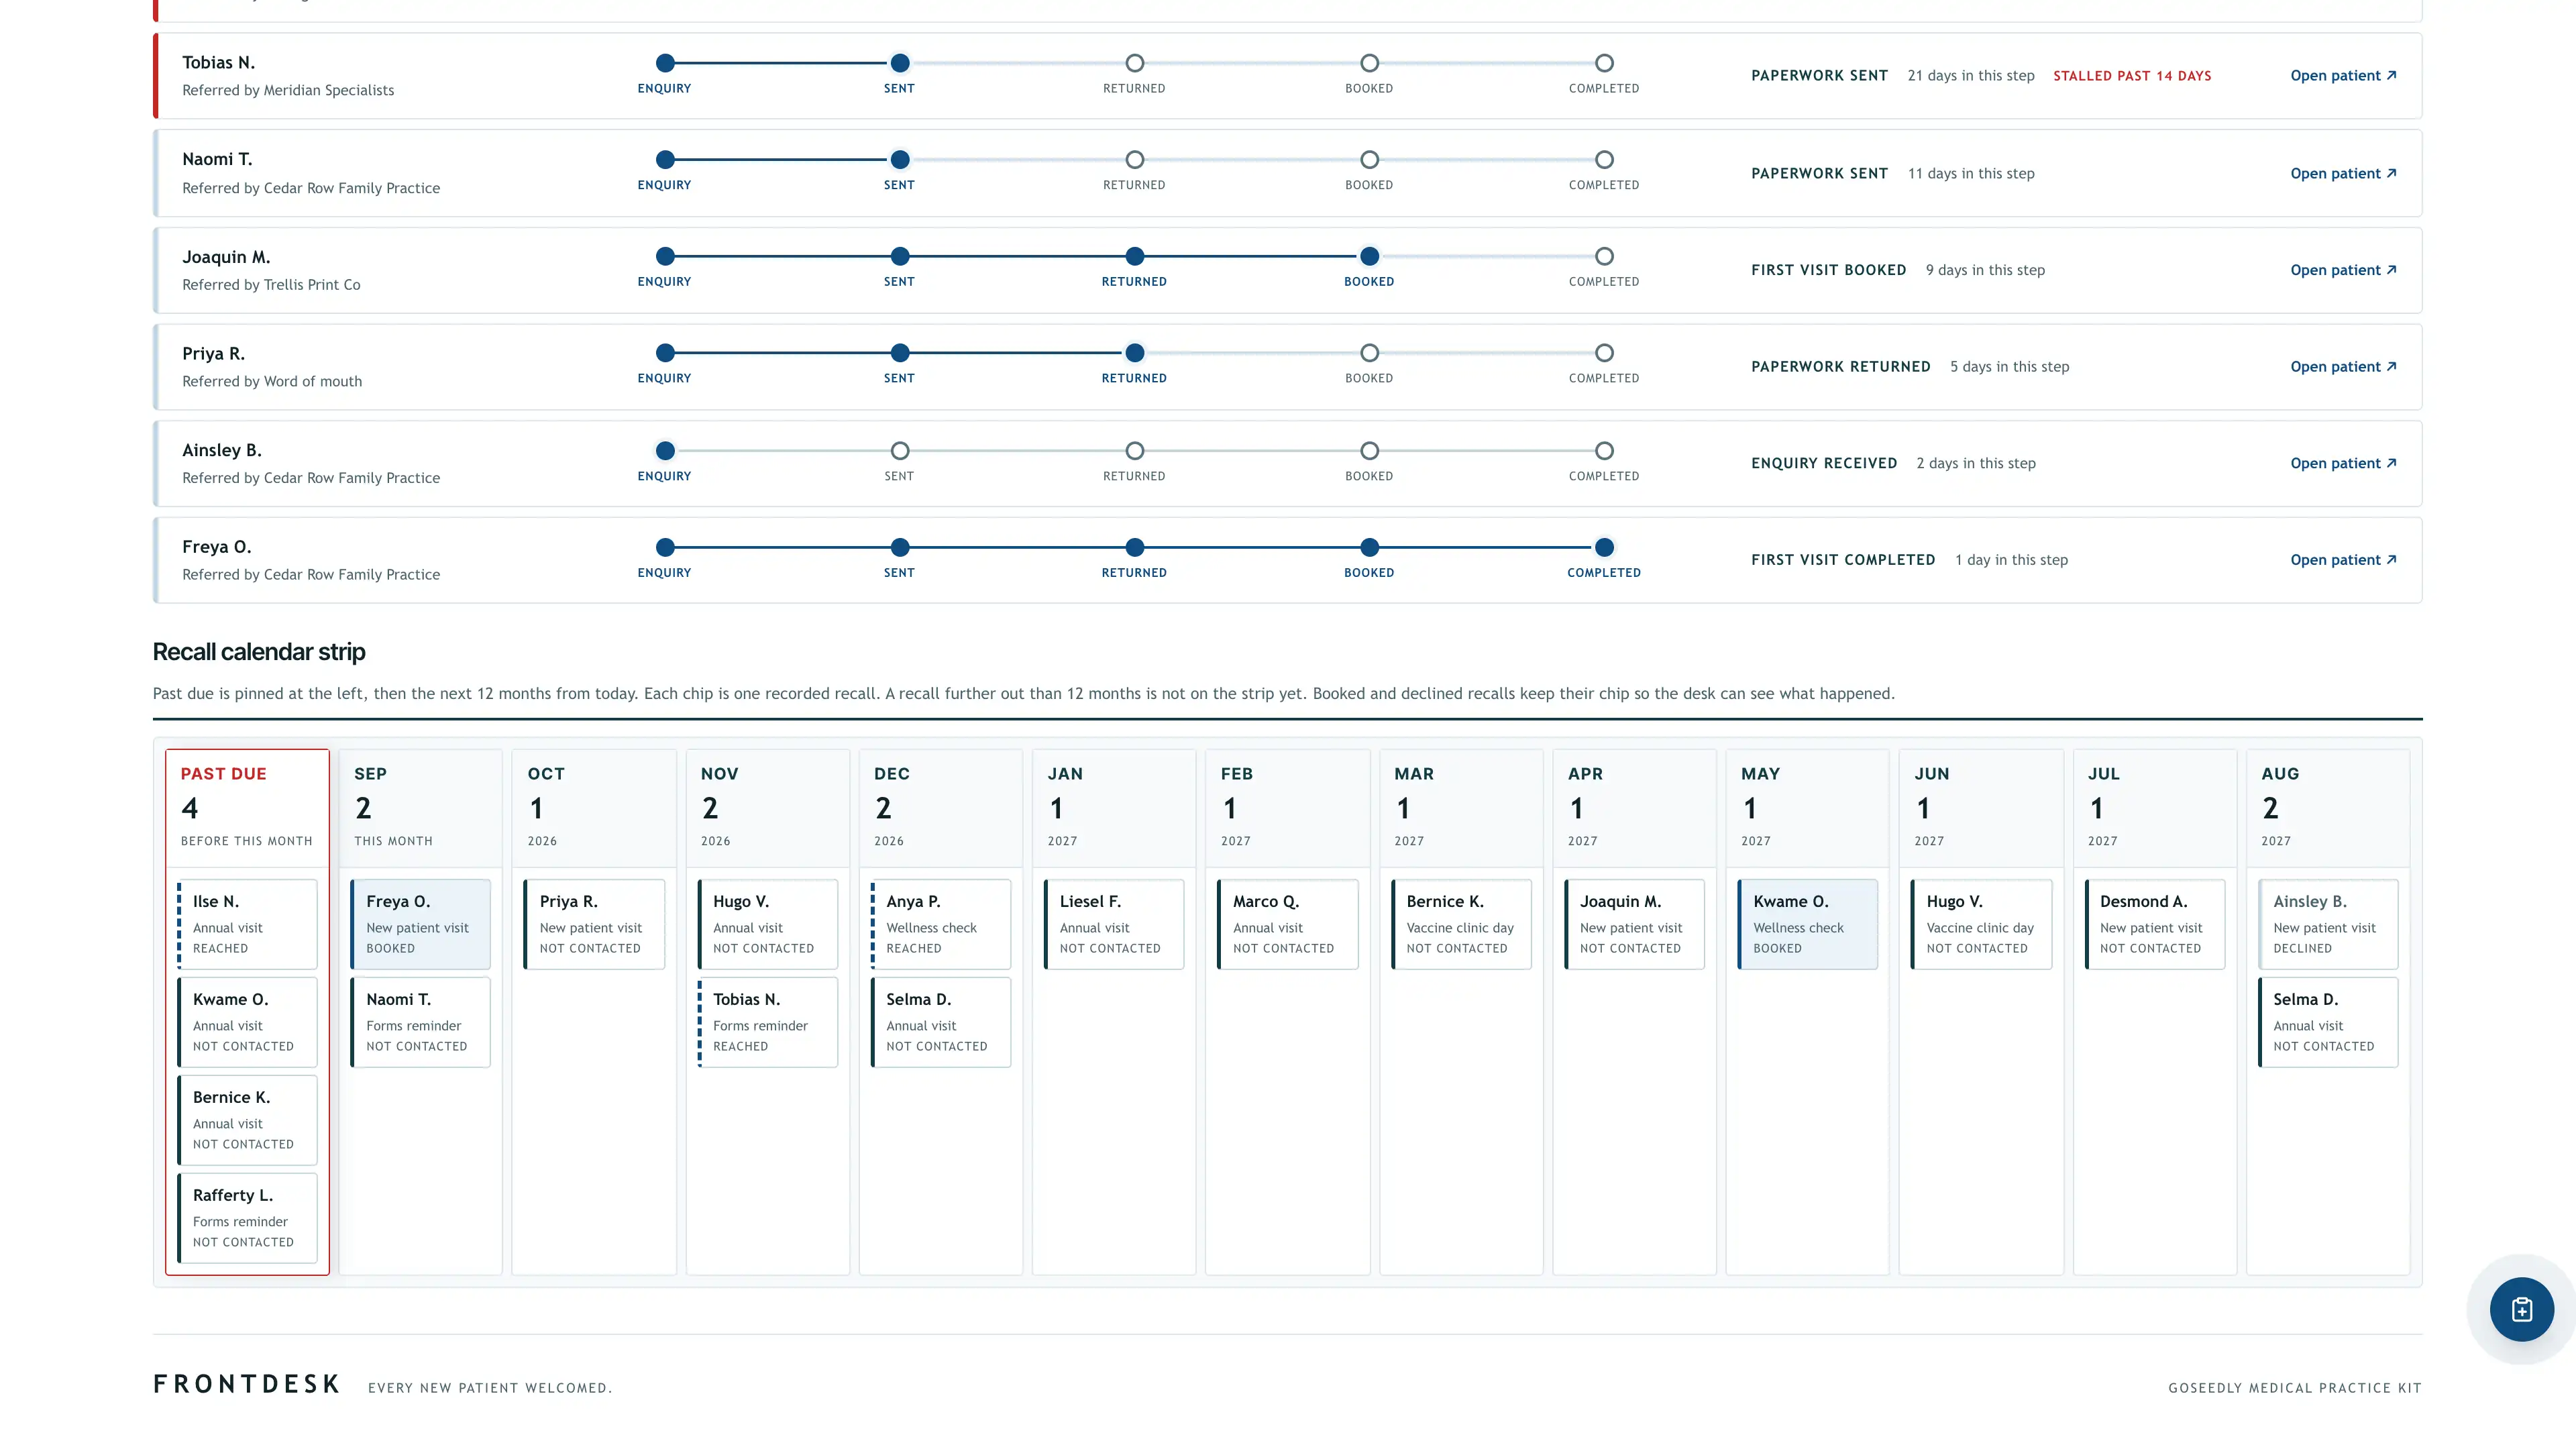Open Ainsley B. declined recall chip
Viewport: 2576px width, 1449px height.
(2328, 924)
